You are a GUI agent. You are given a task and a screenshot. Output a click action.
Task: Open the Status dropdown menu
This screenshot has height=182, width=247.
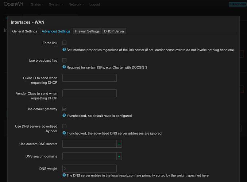[x=37, y=4]
